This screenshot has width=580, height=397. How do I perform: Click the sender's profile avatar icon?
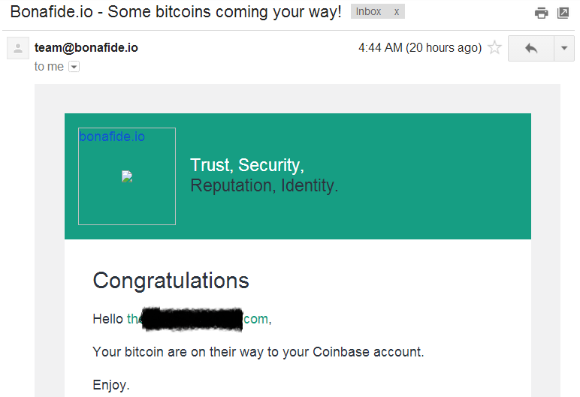(17, 49)
